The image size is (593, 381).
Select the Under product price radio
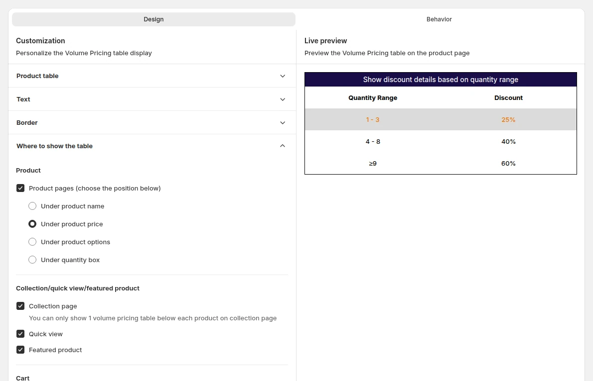[32, 224]
